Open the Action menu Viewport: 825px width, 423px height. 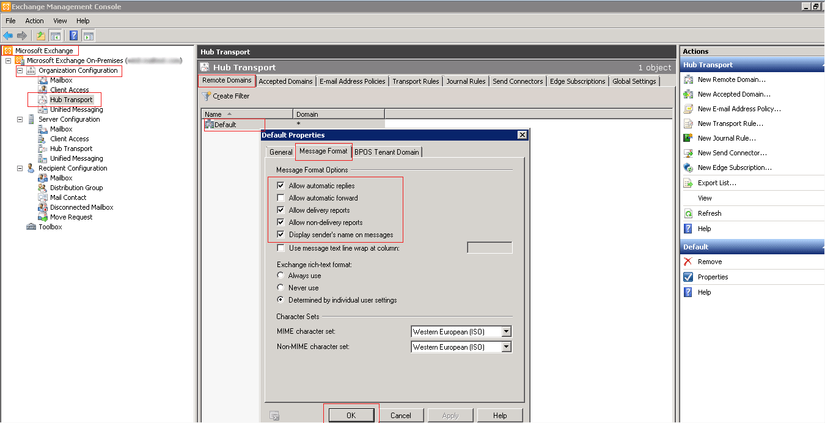[x=34, y=21]
